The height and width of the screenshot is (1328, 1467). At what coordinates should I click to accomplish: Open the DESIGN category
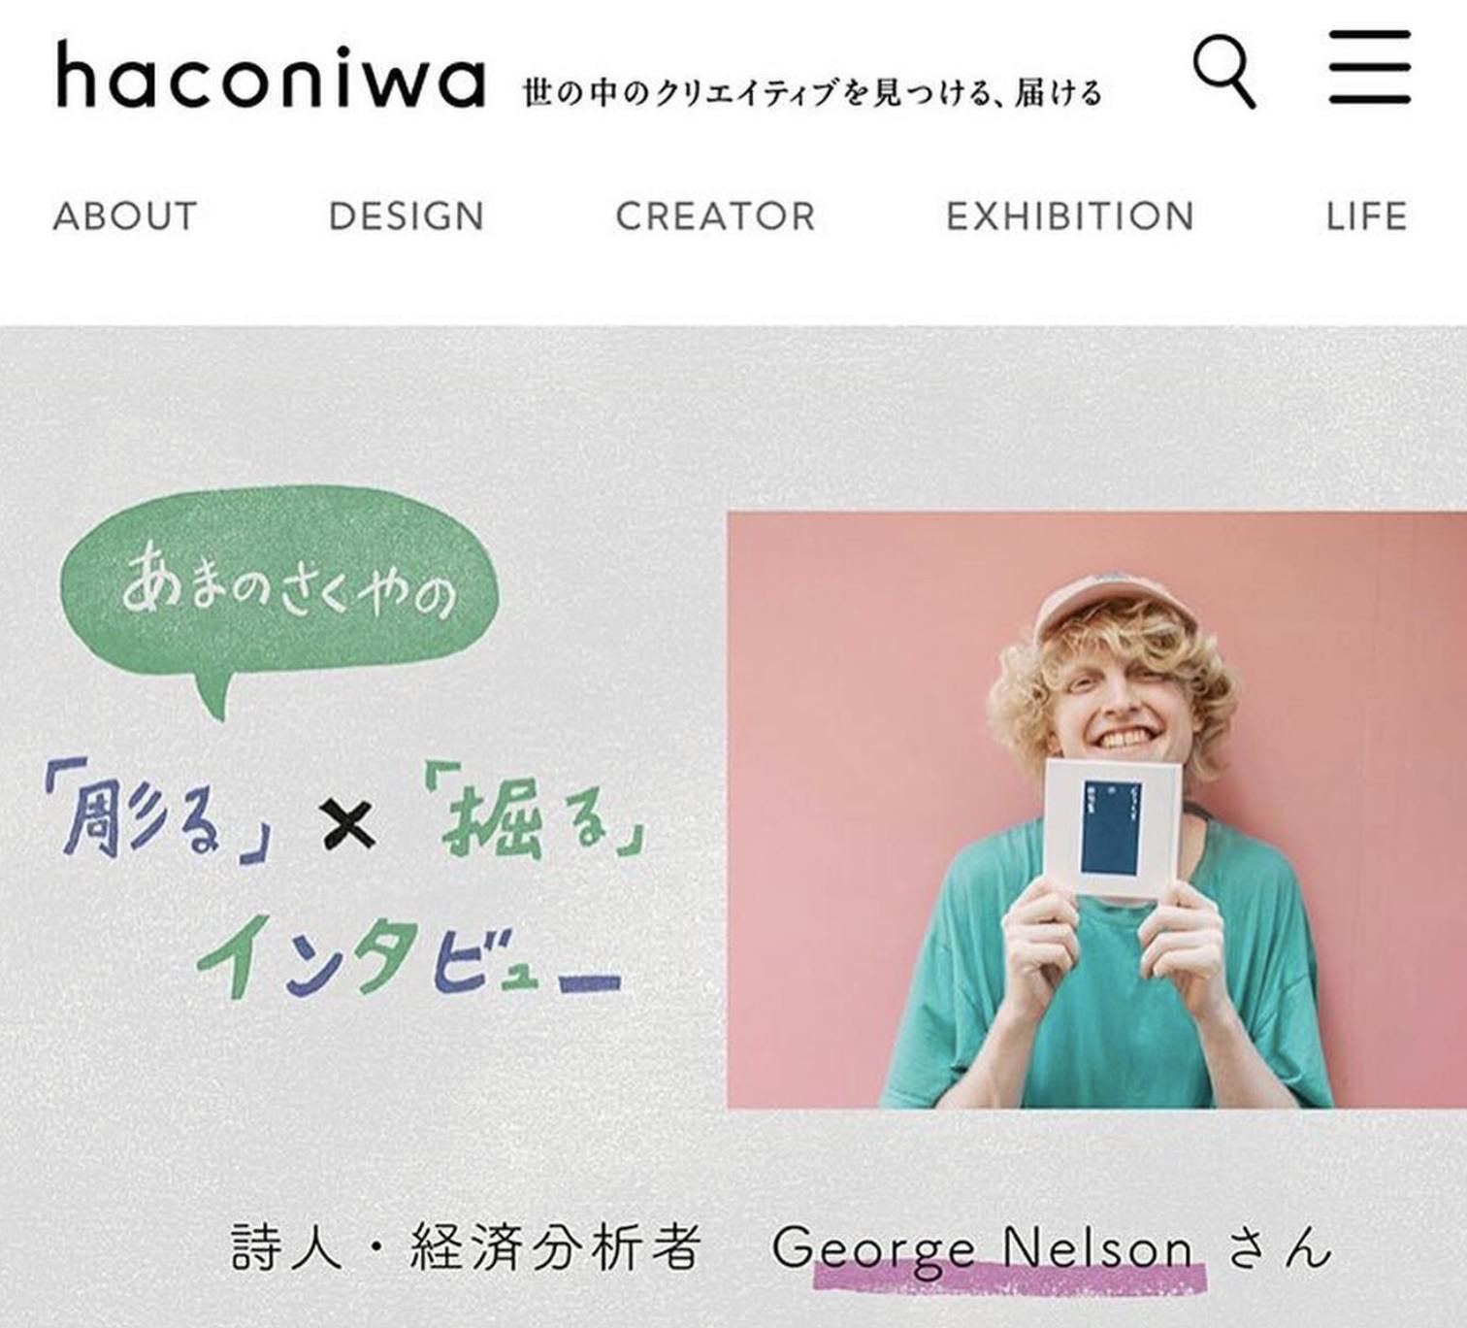(407, 216)
